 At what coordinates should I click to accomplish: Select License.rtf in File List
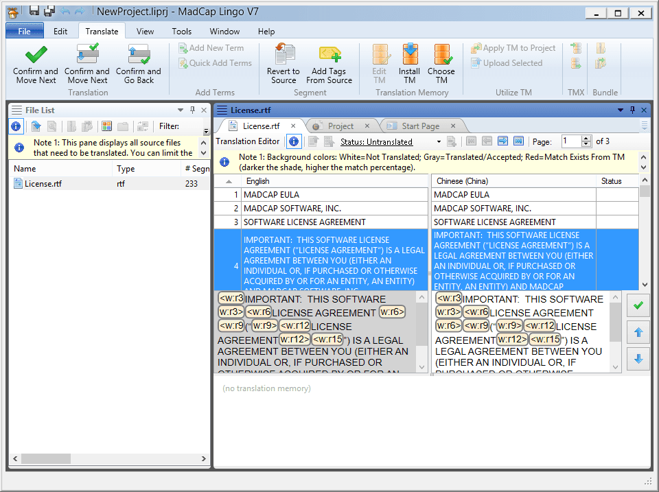[x=109, y=184]
